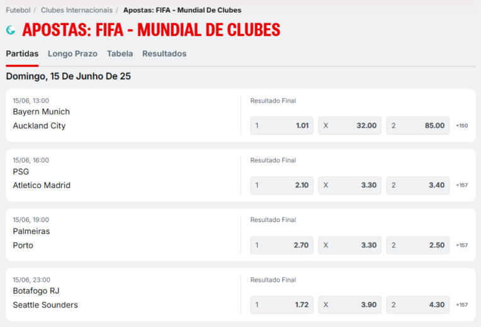Bet on a Palmeiras win at 2.70
Image resolution: width=481 pixels, height=327 pixels.
click(281, 245)
